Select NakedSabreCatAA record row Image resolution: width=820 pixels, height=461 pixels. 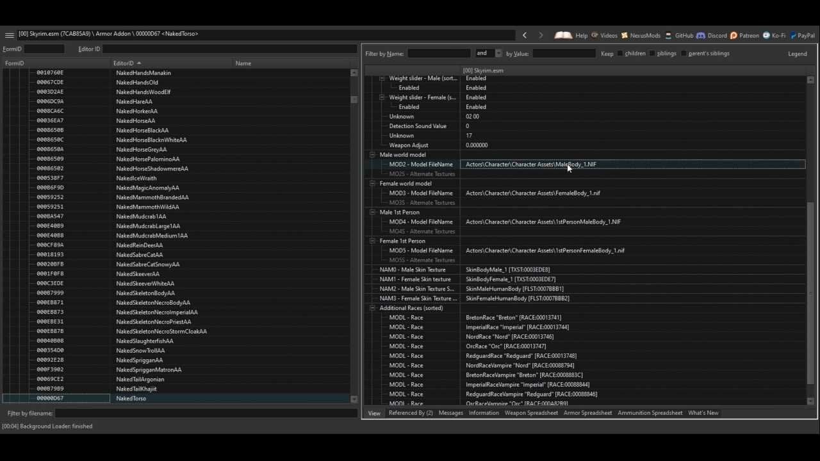[x=176, y=255]
